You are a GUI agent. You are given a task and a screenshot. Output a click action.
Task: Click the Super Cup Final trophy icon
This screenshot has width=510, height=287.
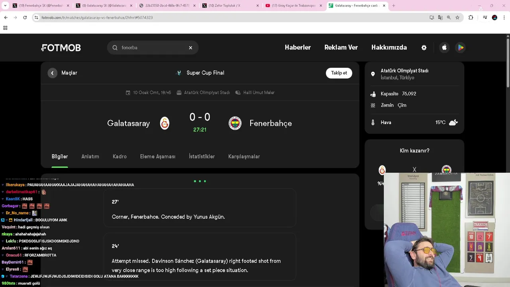point(179,73)
